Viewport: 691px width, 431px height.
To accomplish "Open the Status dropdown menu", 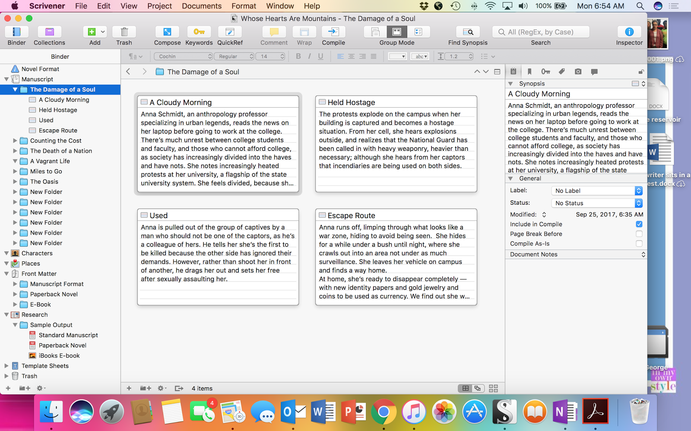I will 596,203.
